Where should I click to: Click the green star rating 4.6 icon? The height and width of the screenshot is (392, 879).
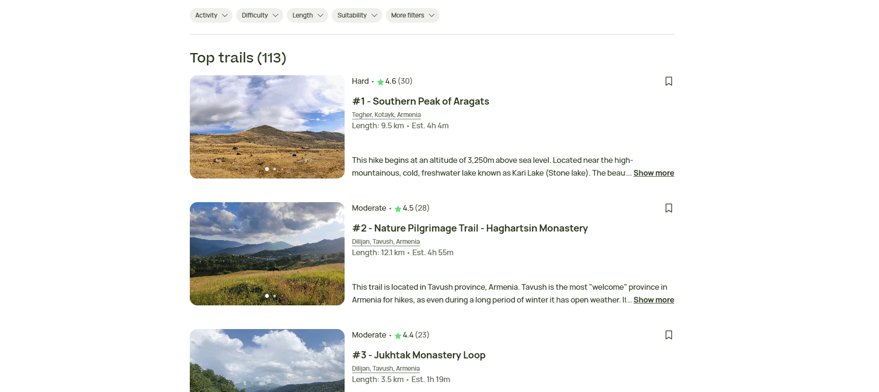[x=381, y=81]
